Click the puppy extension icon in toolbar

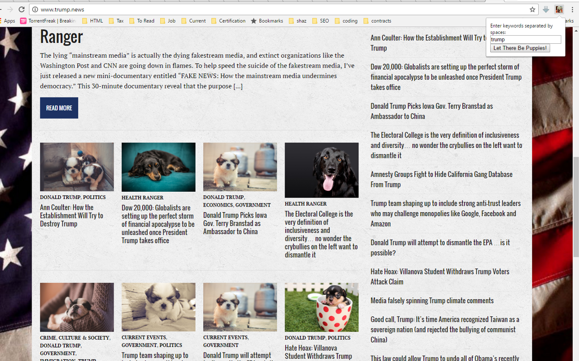pos(559,9)
